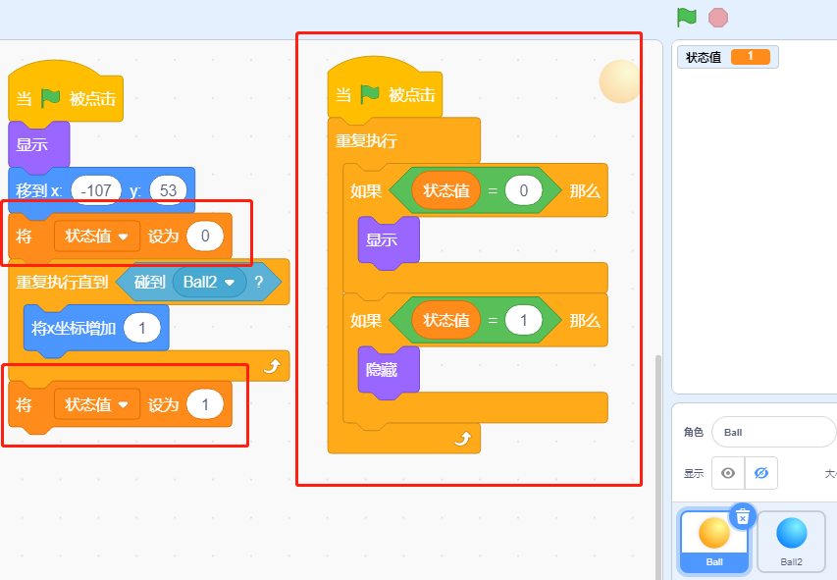Screen dimensions: 837x580
Task: Hide the sprite using the crossed-out eye button
Action: [760, 473]
